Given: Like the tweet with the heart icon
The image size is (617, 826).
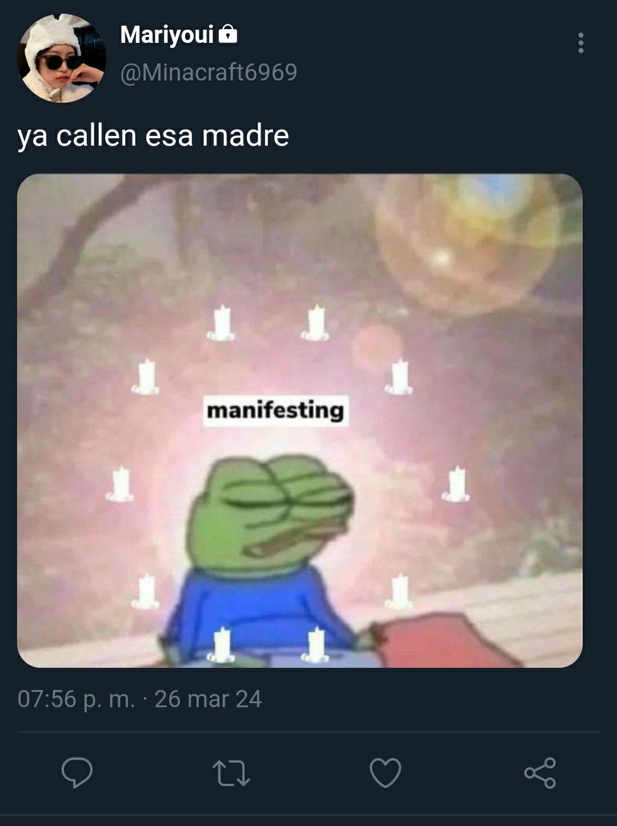Looking at the screenshot, I should click(x=386, y=773).
